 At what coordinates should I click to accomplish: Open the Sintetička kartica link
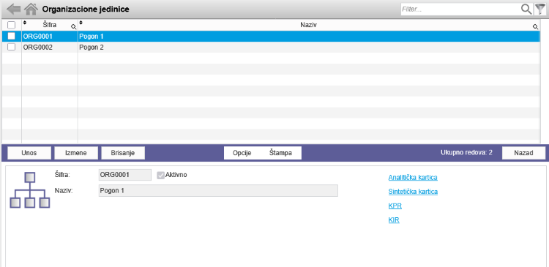click(413, 192)
